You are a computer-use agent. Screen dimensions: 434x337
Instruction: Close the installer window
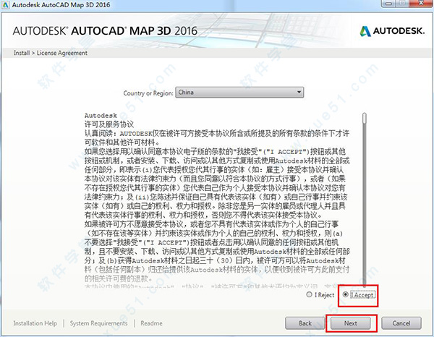click(x=420, y=4)
